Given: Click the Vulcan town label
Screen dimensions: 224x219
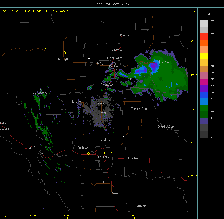Looking at the screenshot, I should (x=141, y=206).
